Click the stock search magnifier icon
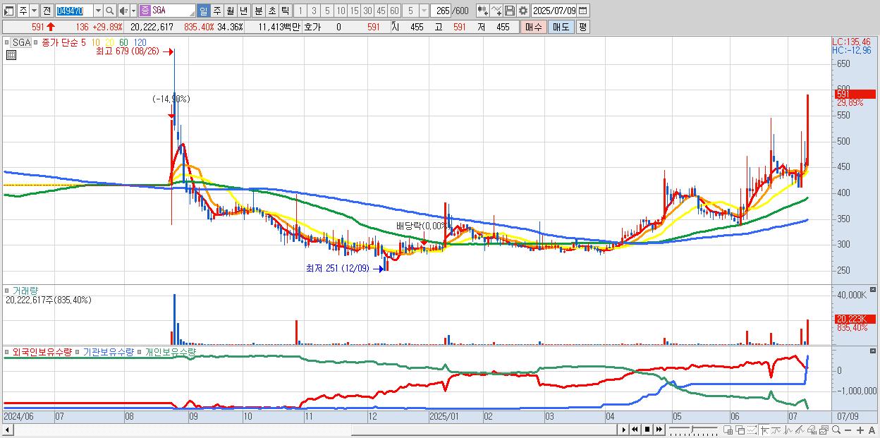This screenshot has width=880, height=438. click(109, 11)
